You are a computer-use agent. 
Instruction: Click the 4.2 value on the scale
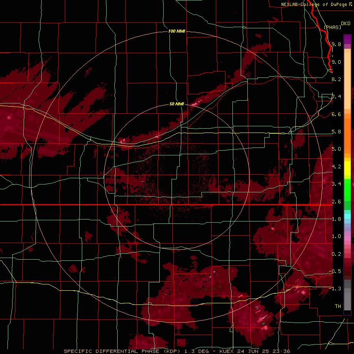click(x=336, y=167)
